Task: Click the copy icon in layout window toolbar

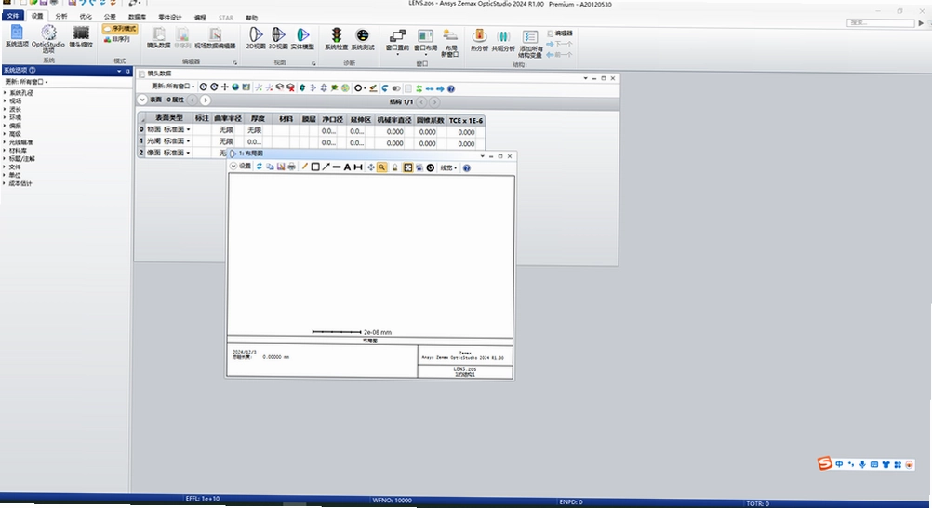Action: point(270,167)
